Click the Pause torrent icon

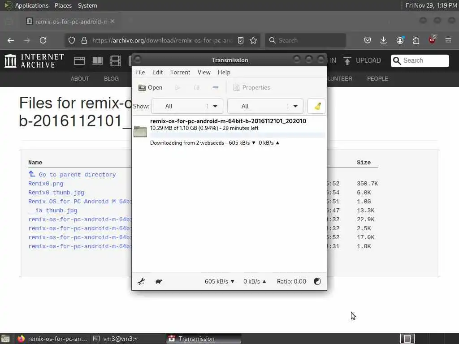(x=196, y=87)
